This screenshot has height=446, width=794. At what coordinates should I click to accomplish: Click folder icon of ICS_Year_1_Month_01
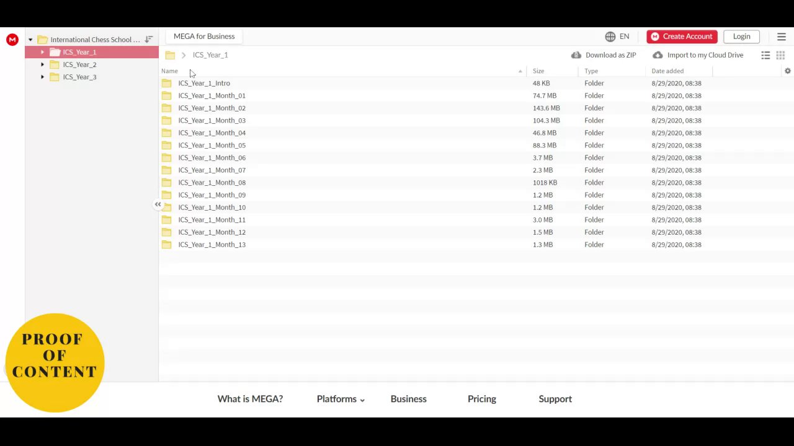point(166,95)
